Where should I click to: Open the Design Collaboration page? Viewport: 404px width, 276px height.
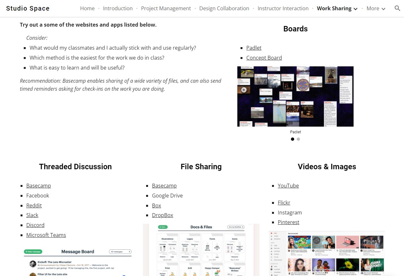coord(224,9)
